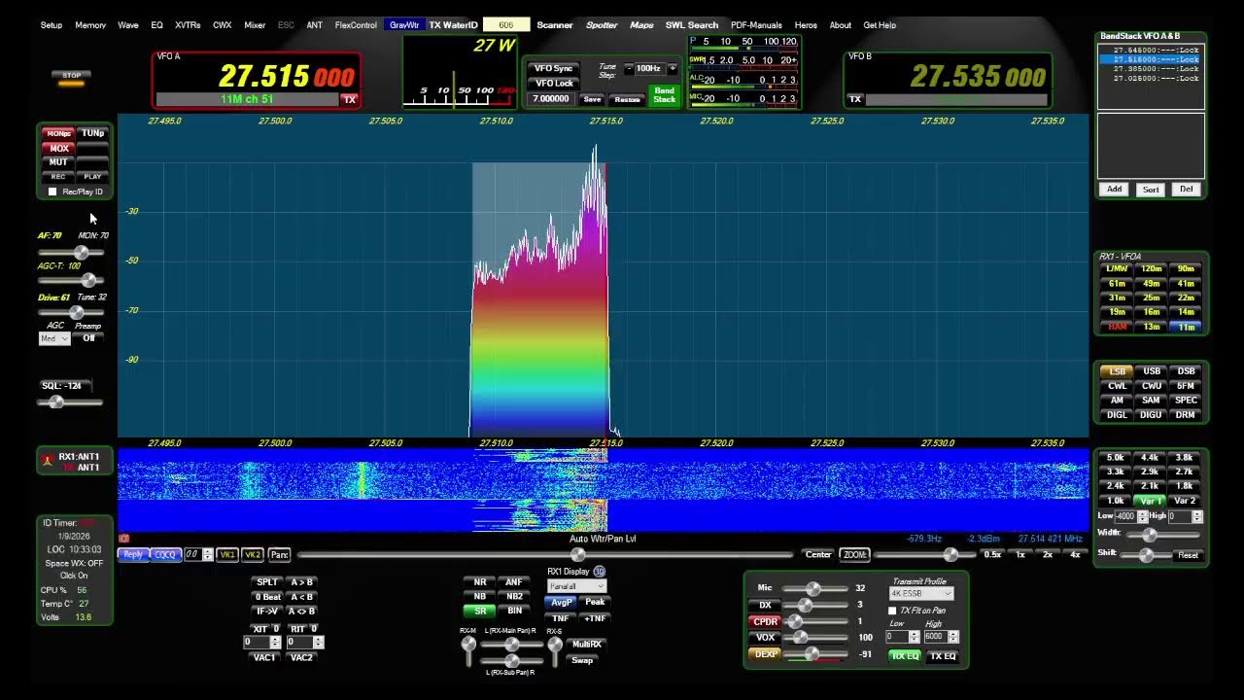Open the EQ menu
Image resolution: width=1244 pixels, height=700 pixels.
click(x=156, y=25)
